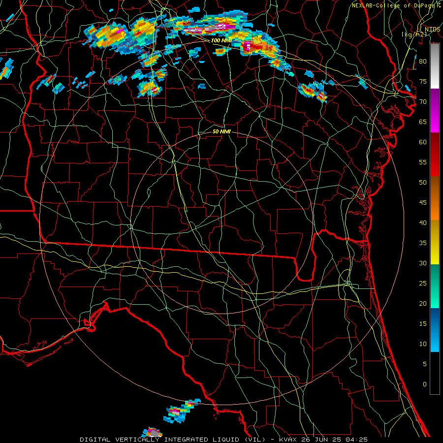Click the scale value 70
The width and height of the screenshot is (443, 443).
[x=423, y=102]
